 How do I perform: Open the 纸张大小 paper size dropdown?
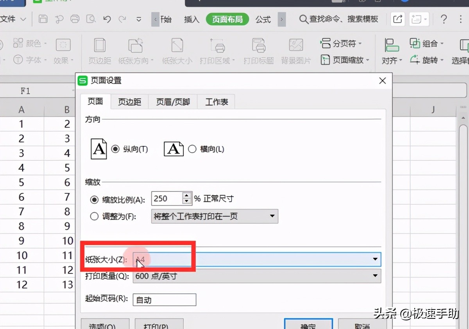click(x=257, y=259)
